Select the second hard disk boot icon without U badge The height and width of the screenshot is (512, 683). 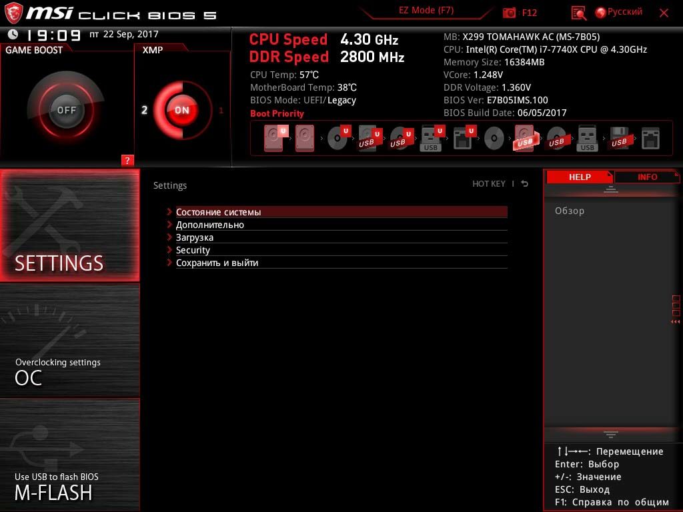point(304,139)
